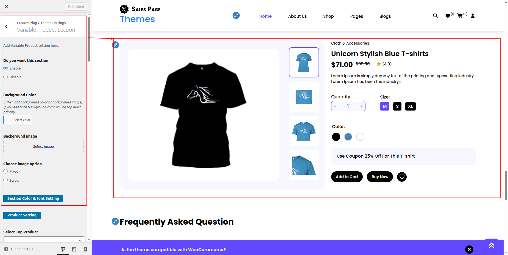Open the wishlist heart icon in the header

[x=448, y=16]
